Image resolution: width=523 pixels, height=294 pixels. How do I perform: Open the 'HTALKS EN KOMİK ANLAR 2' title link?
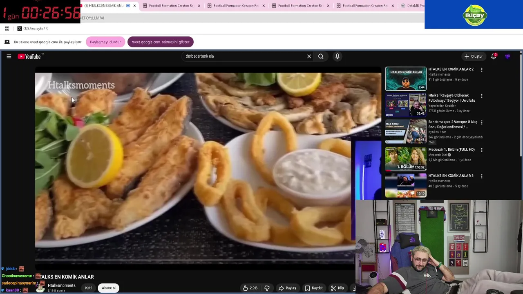coord(451,69)
